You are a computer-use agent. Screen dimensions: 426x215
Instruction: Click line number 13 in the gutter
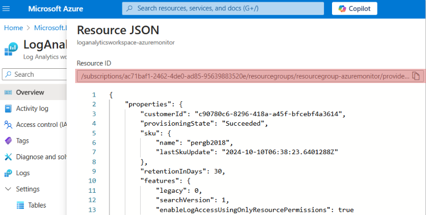coord(92,210)
